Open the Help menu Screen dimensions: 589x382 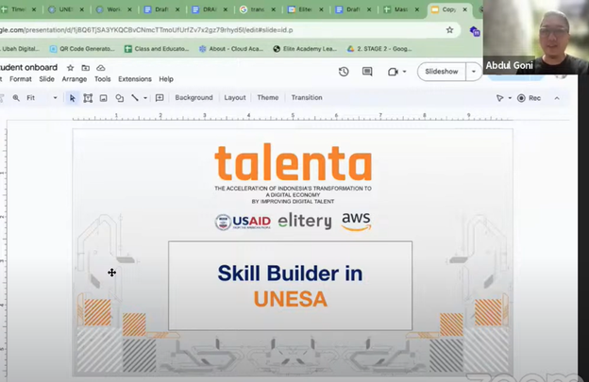(166, 79)
